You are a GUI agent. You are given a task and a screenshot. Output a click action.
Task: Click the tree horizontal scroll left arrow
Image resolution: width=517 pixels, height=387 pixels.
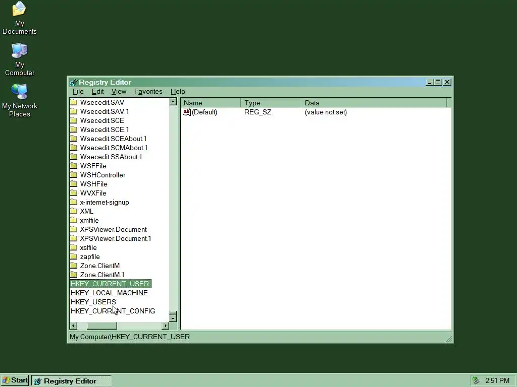(x=74, y=326)
